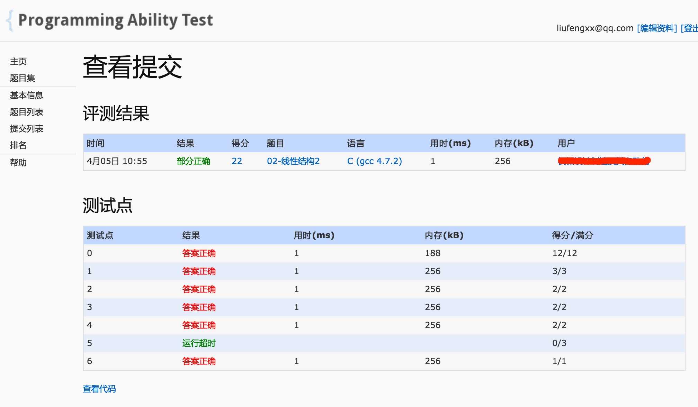This screenshot has height=407, width=698.
Task: Click 答案正确 result for test point 4
Action: click(199, 325)
